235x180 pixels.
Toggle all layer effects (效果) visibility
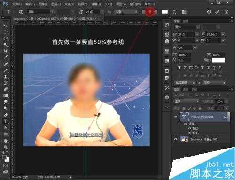(186, 124)
